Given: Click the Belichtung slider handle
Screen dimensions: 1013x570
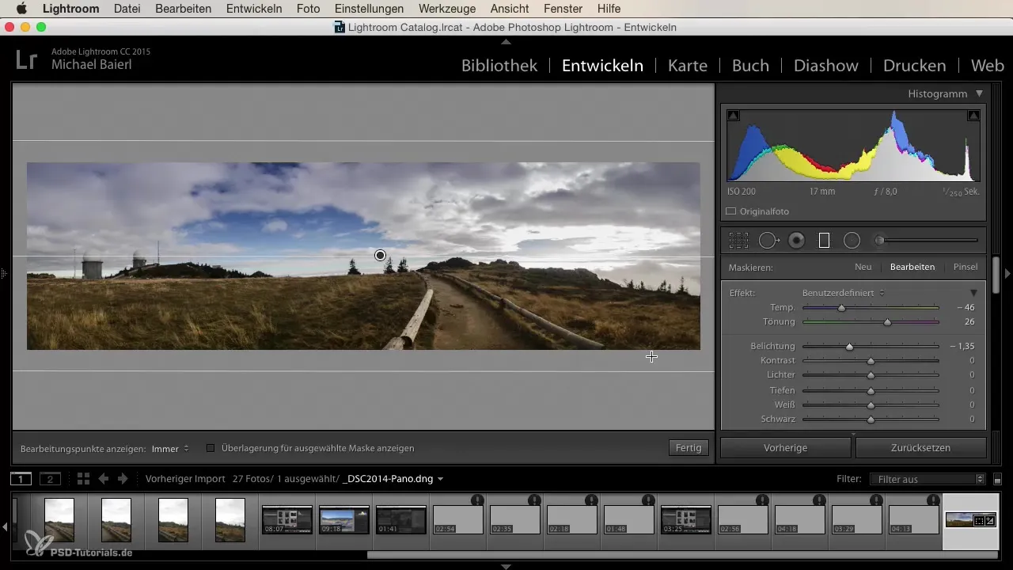Looking at the screenshot, I should click(x=849, y=346).
